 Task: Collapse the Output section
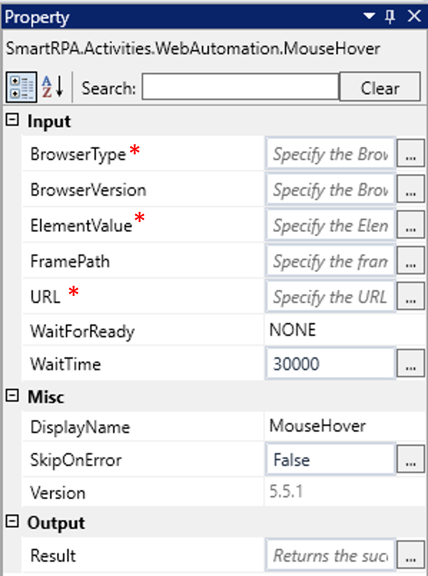point(12,522)
